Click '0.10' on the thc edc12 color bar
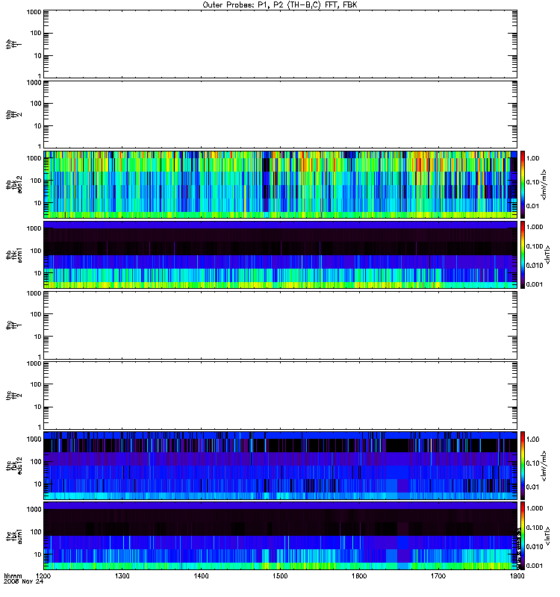This screenshot has width=560, height=597. tap(532, 463)
